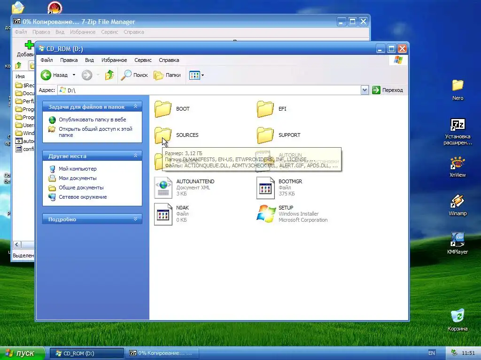The image size is (481, 360).
Task: Open the view mode icon dropdown
Action: (197, 75)
